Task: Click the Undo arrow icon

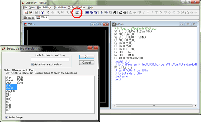Action: [x=174, y=12]
